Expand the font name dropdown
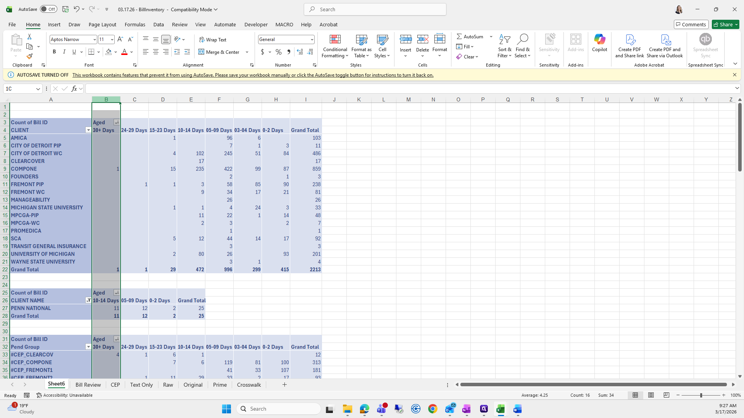744x418 pixels. coord(94,39)
